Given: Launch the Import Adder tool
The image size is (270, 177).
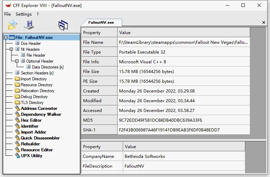Looking at the screenshot, I should coord(33,132).
